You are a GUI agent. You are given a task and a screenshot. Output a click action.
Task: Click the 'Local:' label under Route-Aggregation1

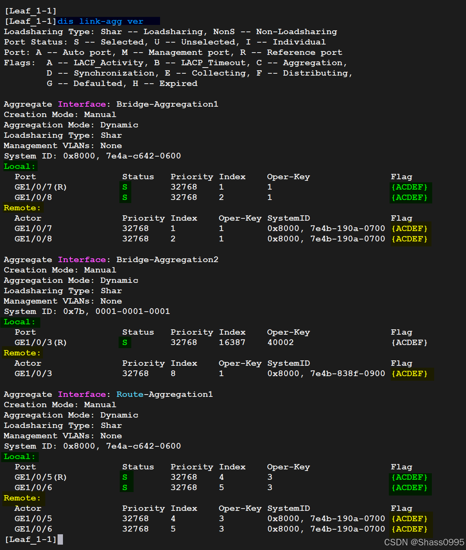pyautogui.click(x=20, y=457)
